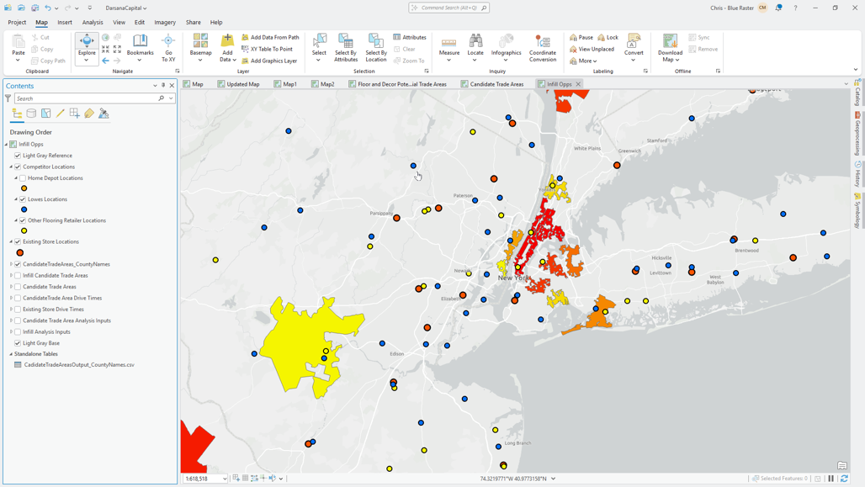The width and height of the screenshot is (865, 487).
Task: Click Home Depot orange symbol swatch
Action: [x=24, y=188]
